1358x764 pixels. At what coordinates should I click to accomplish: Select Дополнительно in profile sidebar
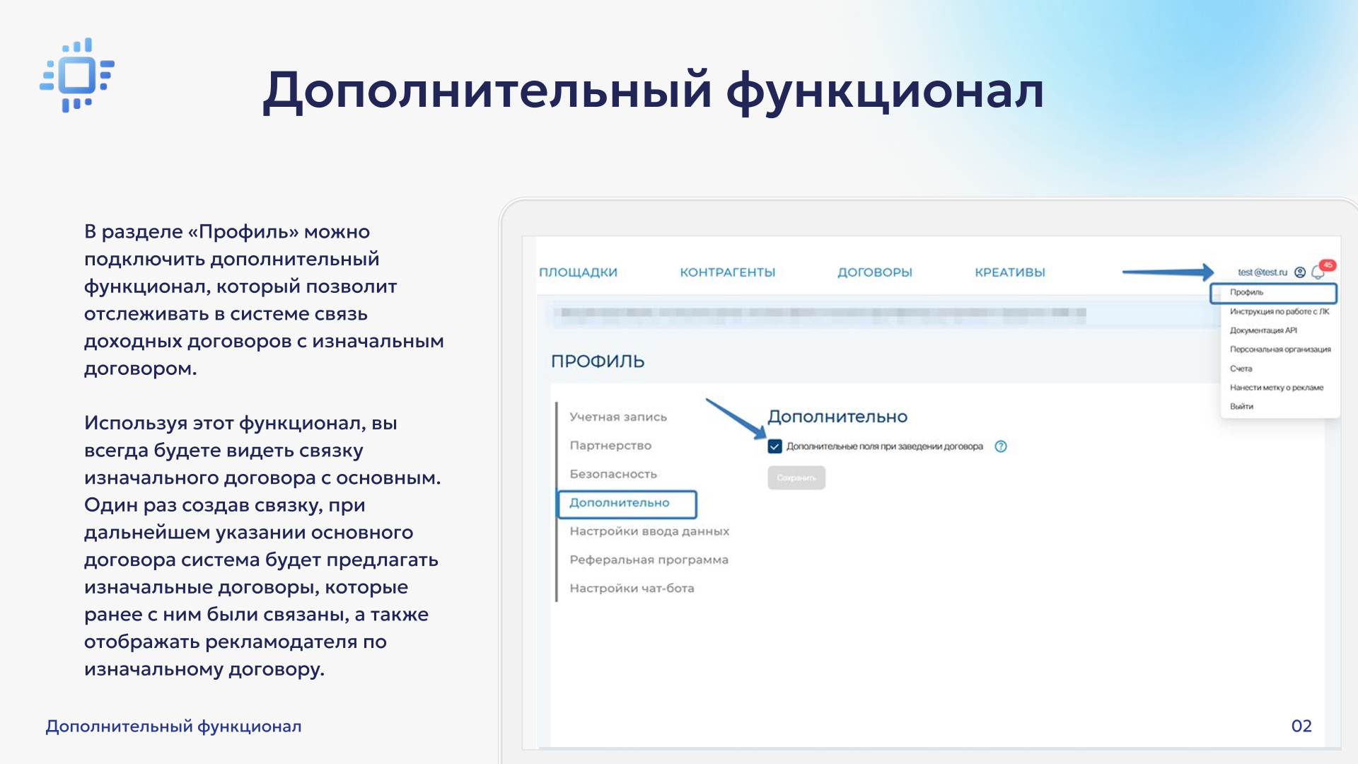620,503
